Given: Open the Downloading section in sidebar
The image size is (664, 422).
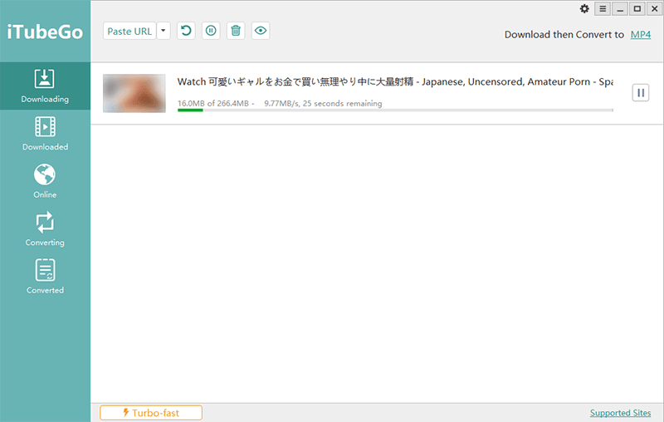Looking at the screenshot, I should point(45,86).
